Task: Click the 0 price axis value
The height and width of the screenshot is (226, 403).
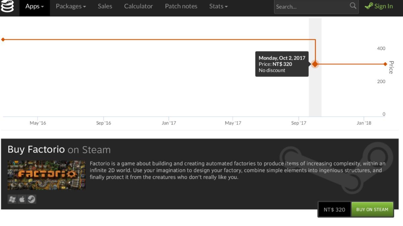Action: 384,114
